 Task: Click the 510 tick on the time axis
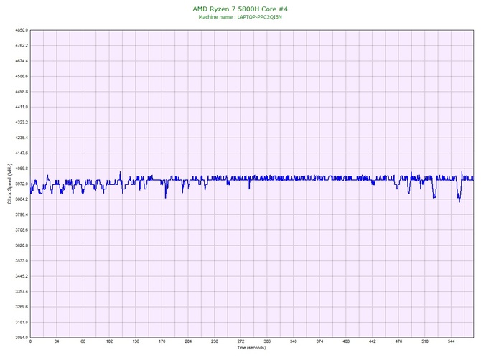425,341
